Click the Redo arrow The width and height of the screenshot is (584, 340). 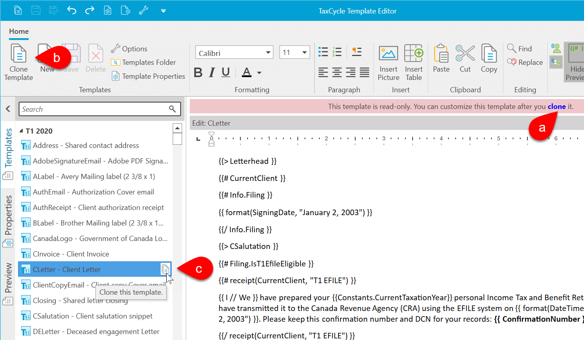click(x=90, y=10)
